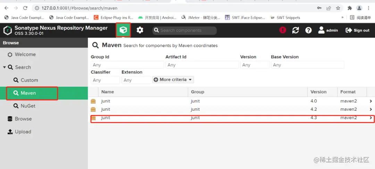Open the admin user account
Screen dimensions: 375x169
(328, 30)
